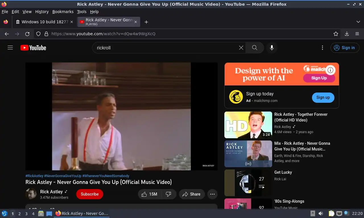364x218 pixels.
Task: Switch to workspace 2
Action: tap(19, 214)
